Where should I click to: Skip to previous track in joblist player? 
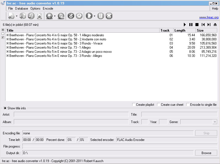point(203,25)
